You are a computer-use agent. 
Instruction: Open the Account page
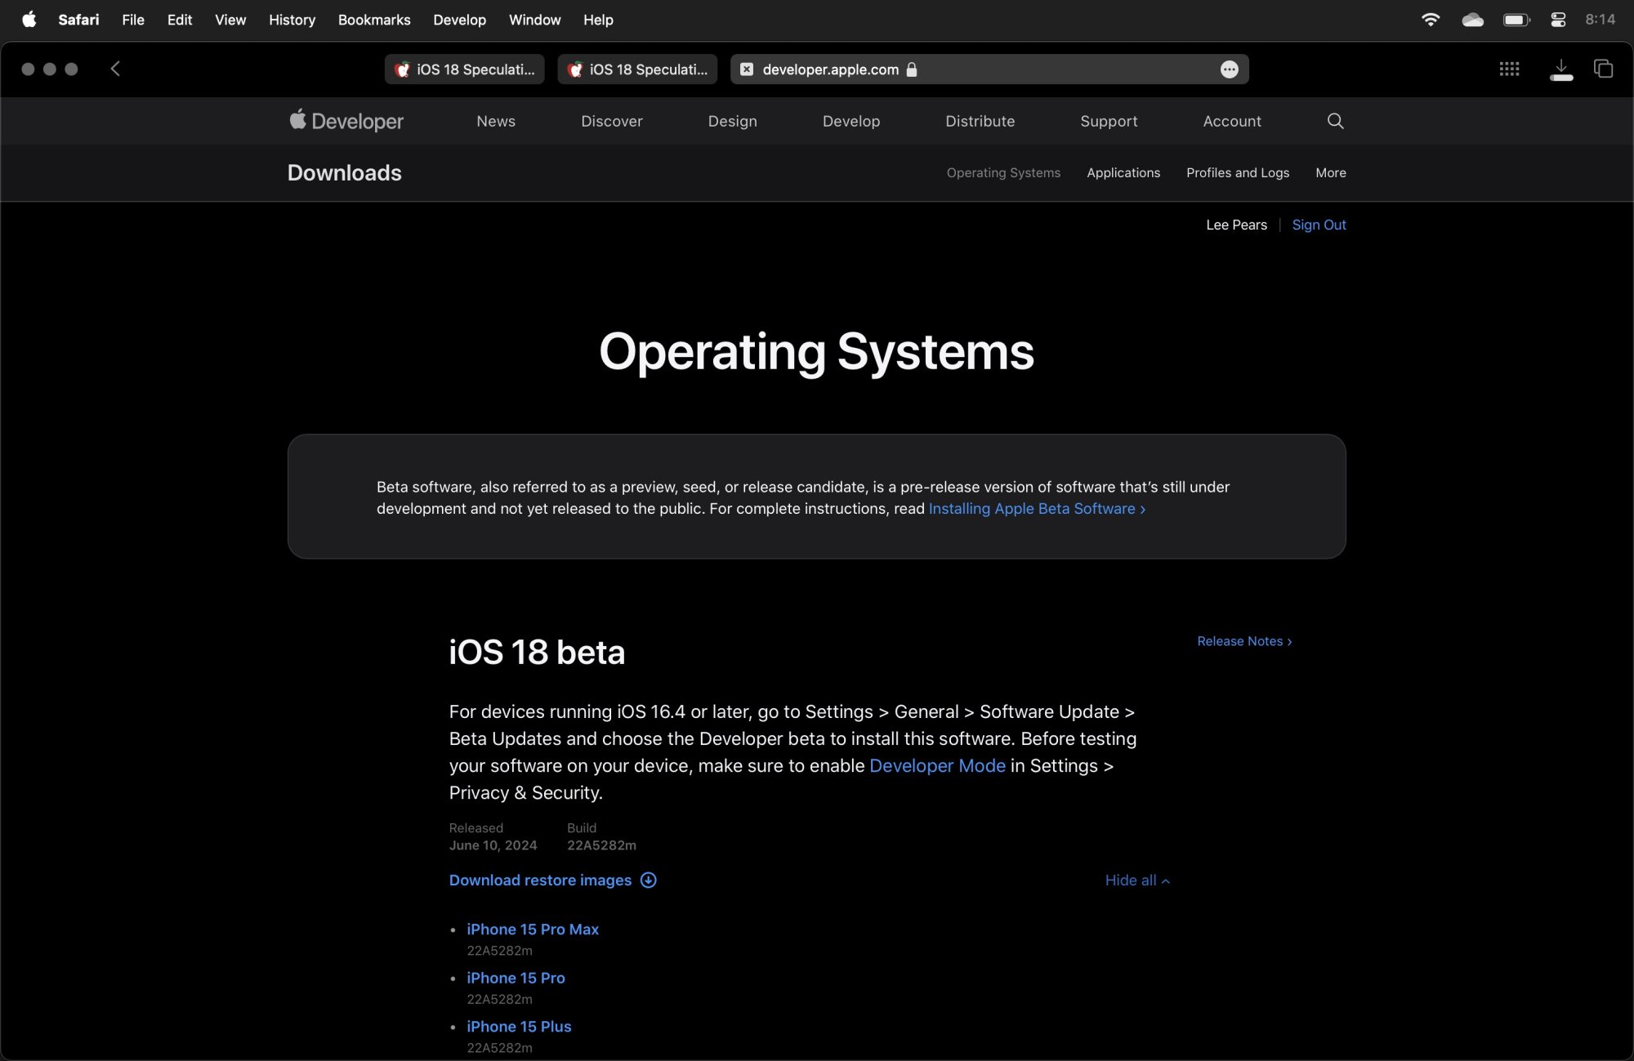pos(1232,121)
